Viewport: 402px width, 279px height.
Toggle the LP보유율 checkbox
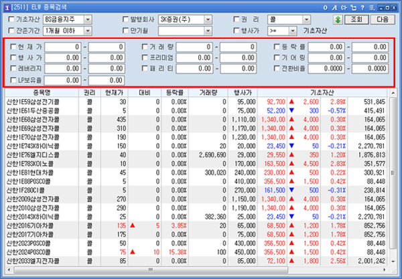click(15, 80)
